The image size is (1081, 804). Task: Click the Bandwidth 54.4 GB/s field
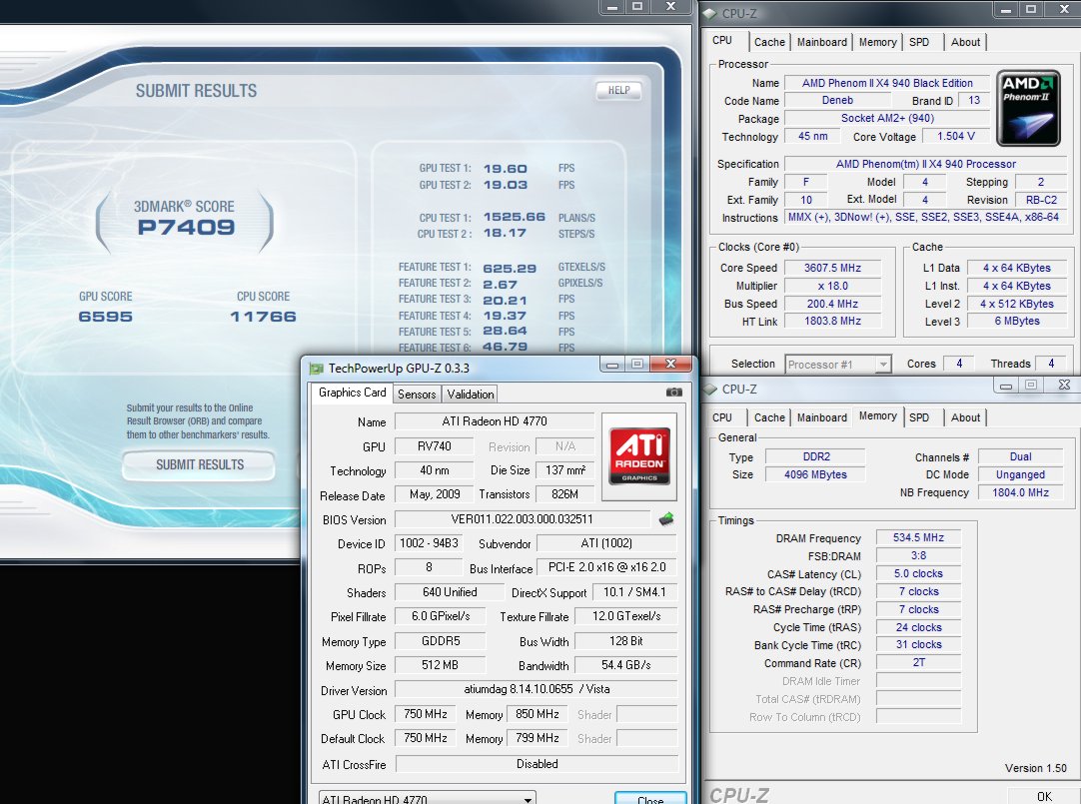point(626,665)
